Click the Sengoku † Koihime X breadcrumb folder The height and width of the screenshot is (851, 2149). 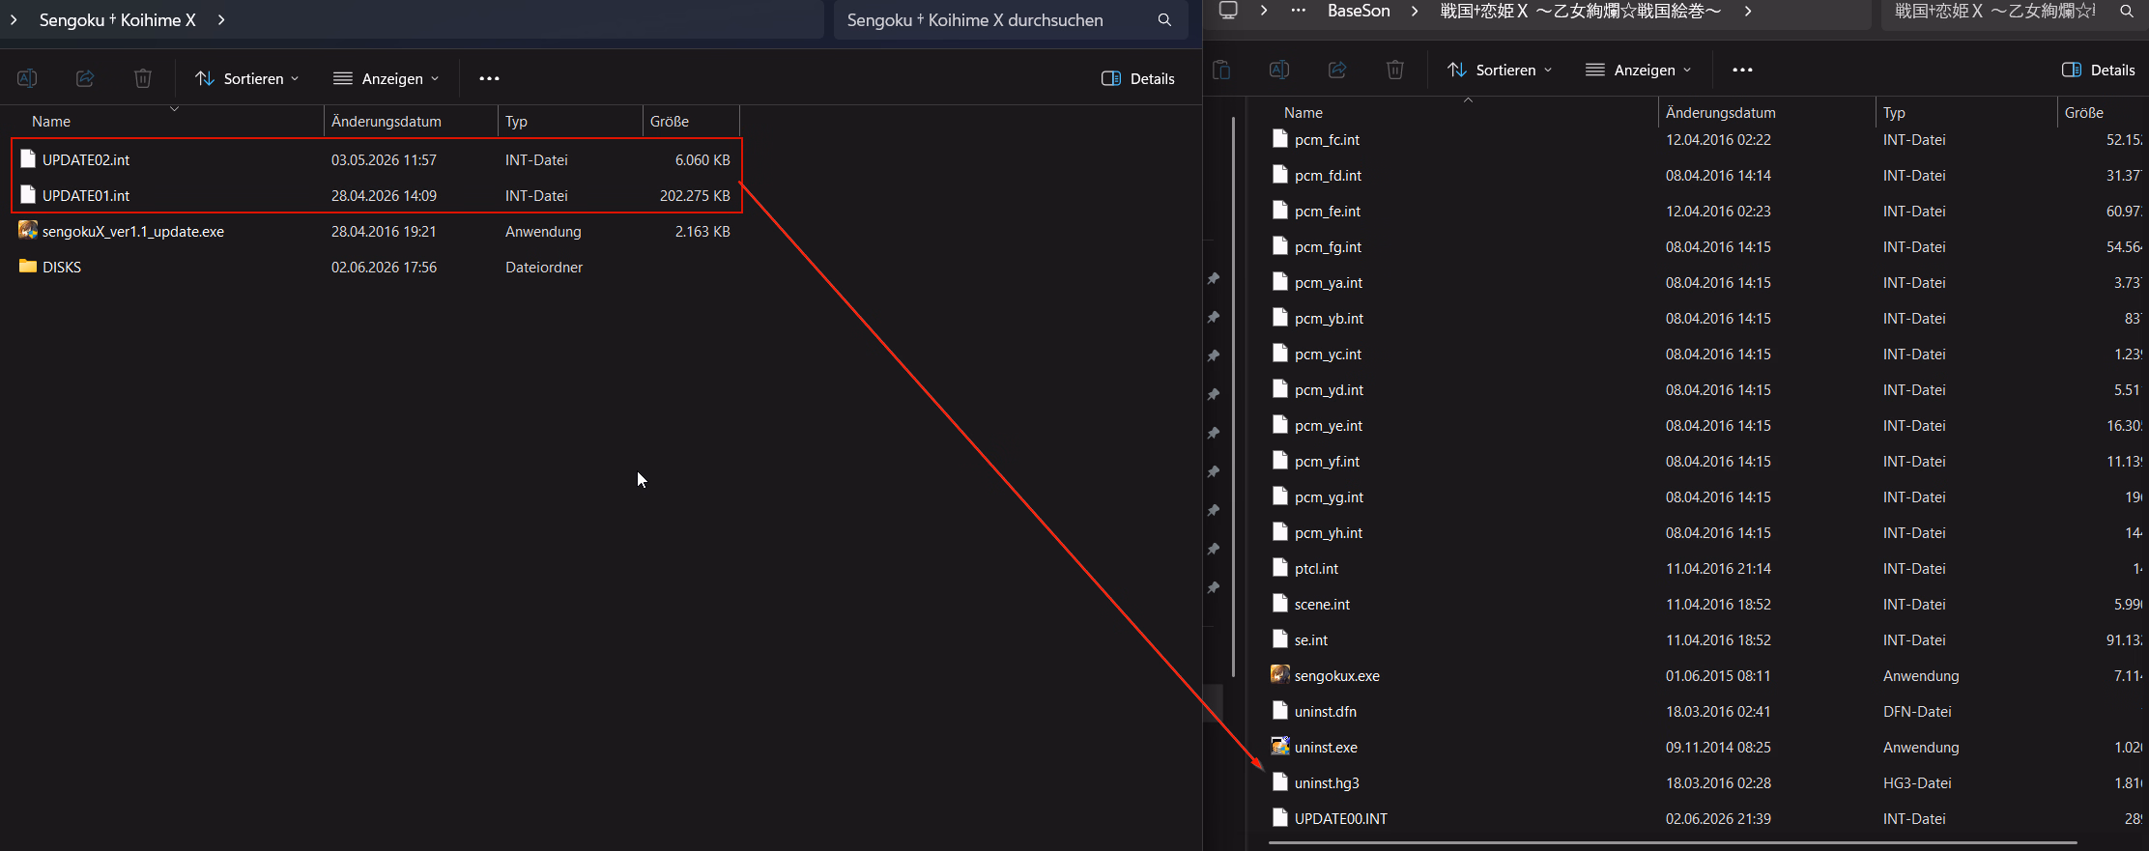click(x=118, y=19)
